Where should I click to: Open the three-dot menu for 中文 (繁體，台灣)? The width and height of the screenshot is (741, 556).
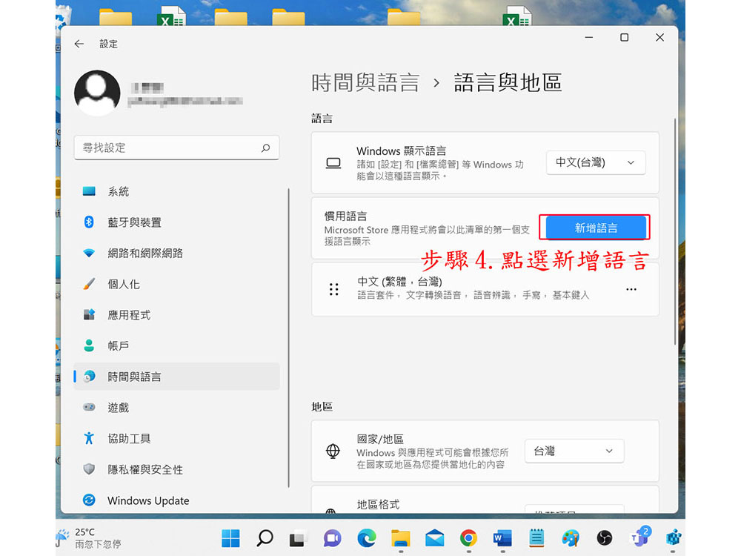[x=631, y=289]
